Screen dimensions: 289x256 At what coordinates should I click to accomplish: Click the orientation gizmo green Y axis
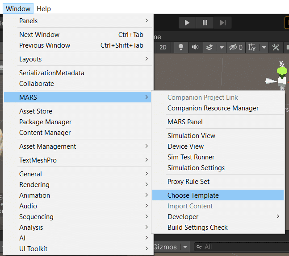pyautogui.click(x=282, y=70)
